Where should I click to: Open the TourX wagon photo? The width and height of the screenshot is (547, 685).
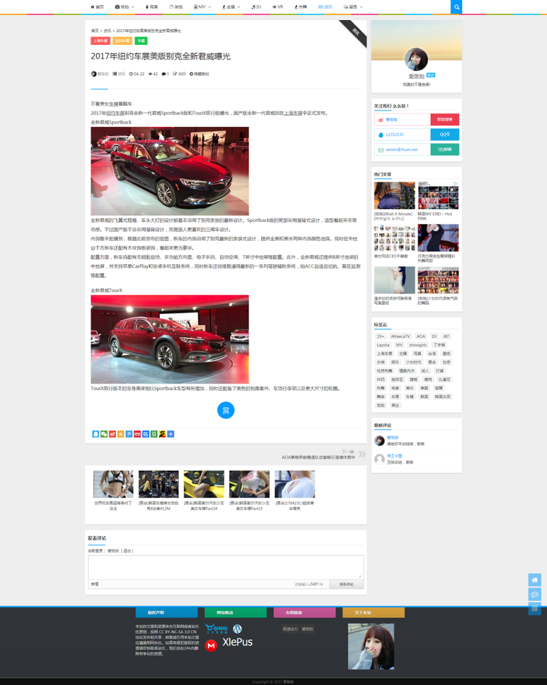pos(170,339)
